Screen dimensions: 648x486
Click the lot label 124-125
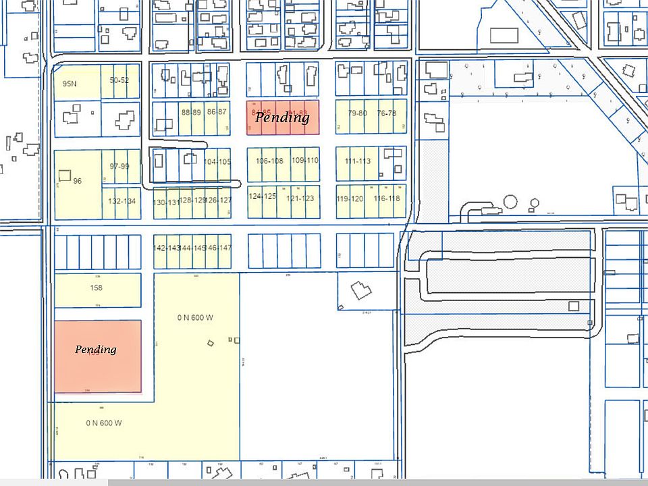point(263,196)
